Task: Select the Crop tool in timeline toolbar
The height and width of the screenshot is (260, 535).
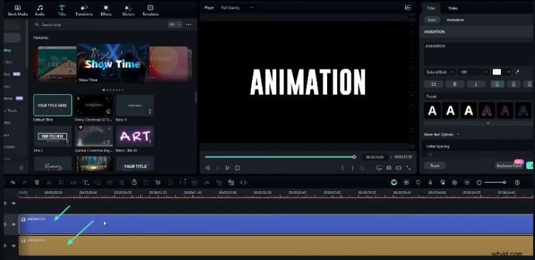Action: coord(62,182)
